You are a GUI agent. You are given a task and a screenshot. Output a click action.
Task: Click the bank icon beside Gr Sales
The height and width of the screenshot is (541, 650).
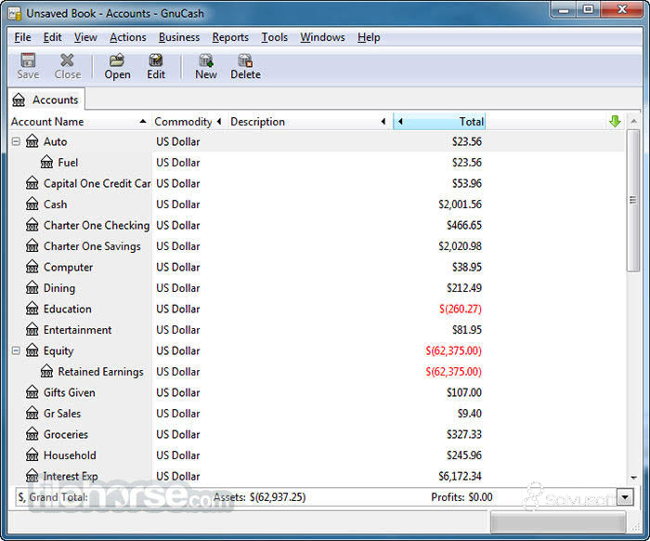(x=32, y=413)
